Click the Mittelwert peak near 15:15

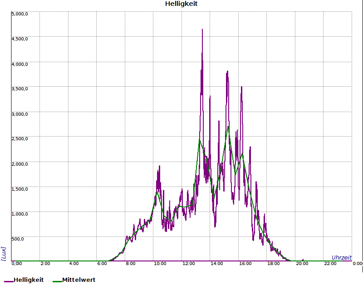pos(228,127)
